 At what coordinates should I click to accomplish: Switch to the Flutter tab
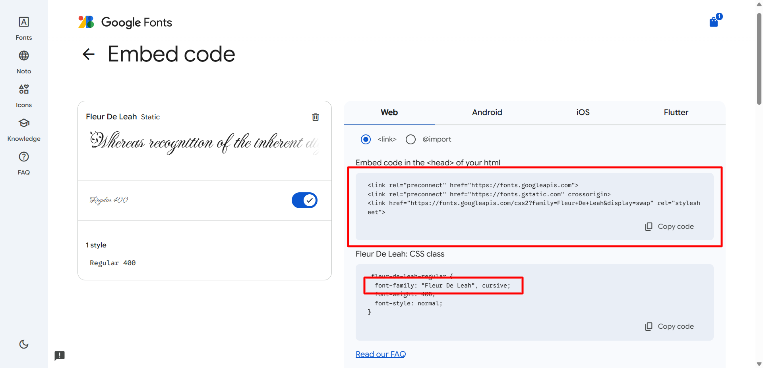pyautogui.click(x=676, y=113)
